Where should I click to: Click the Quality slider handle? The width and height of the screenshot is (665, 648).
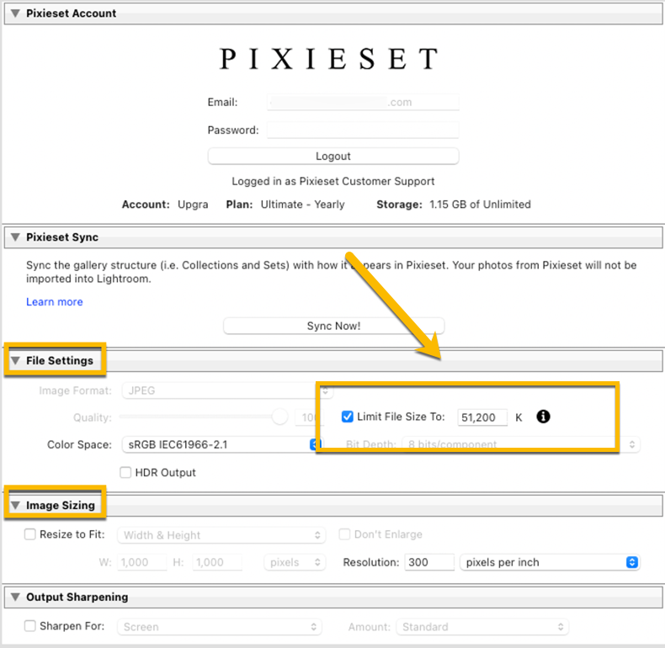(280, 417)
